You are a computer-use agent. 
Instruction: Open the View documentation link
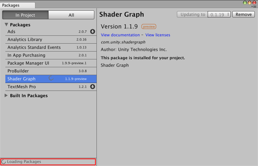120,35
